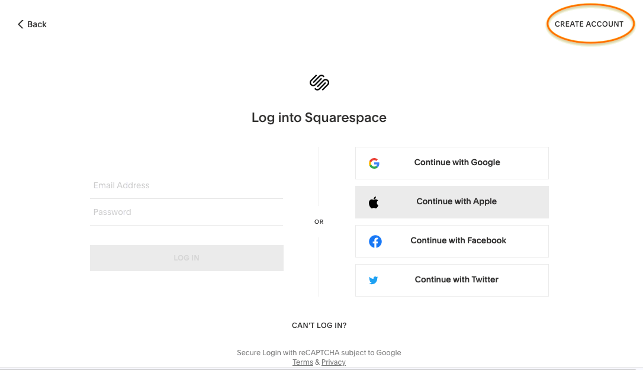Click the Squarespace logo
This screenshot has height=370, width=643.
click(319, 82)
